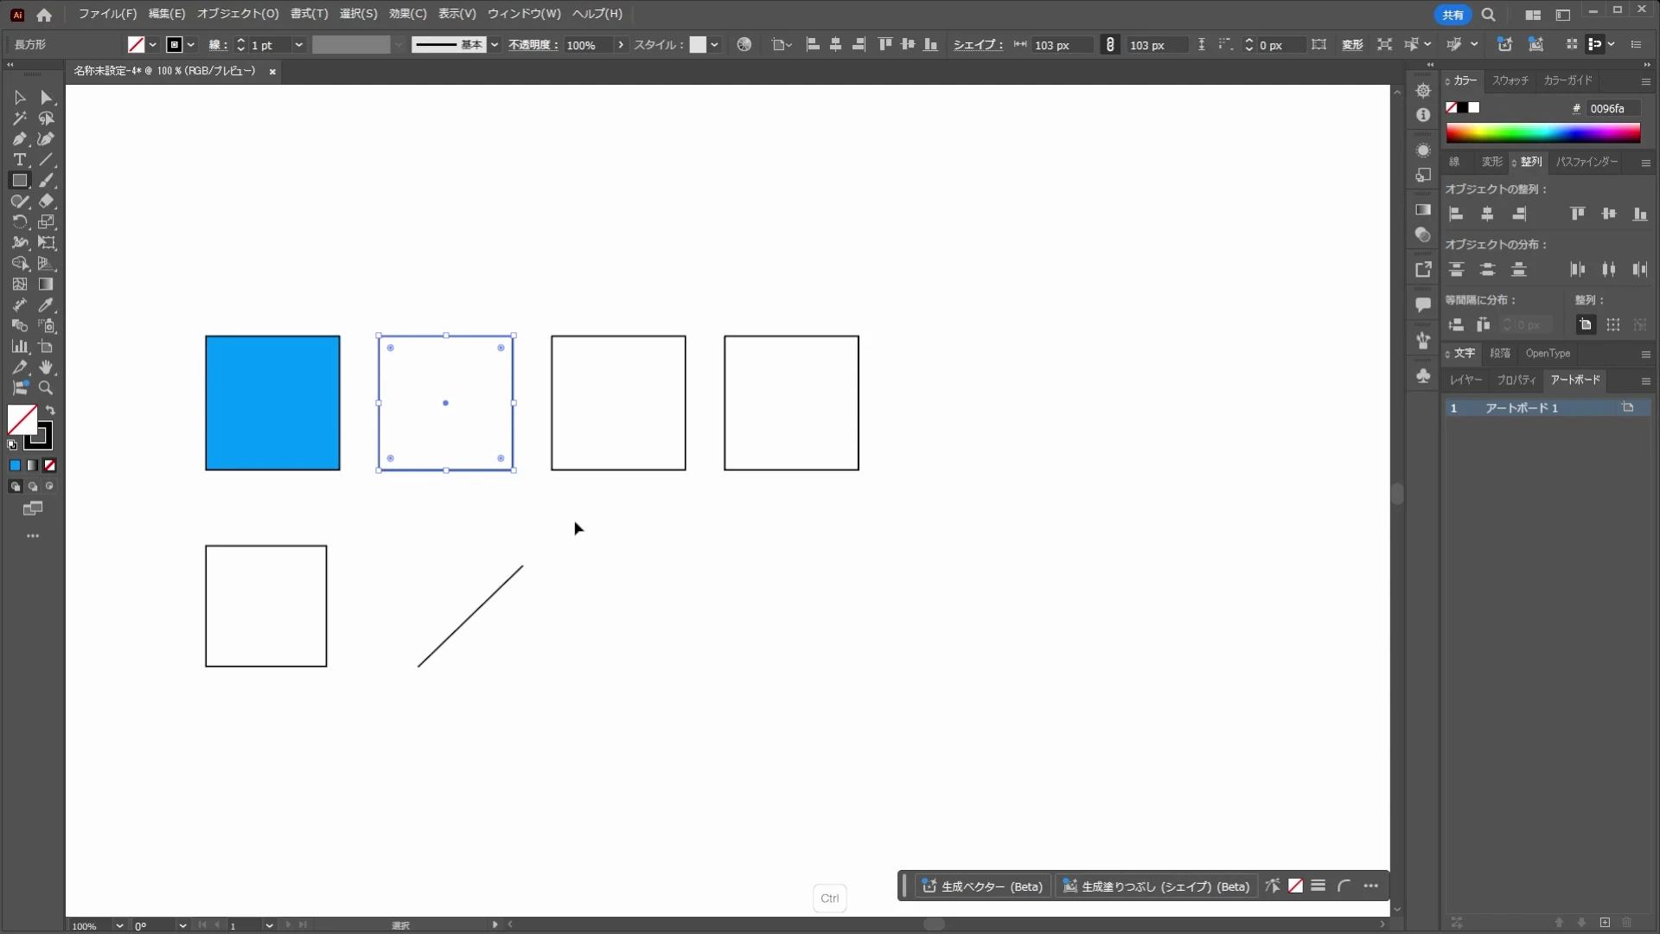Click the home icon

click(x=44, y=15)
